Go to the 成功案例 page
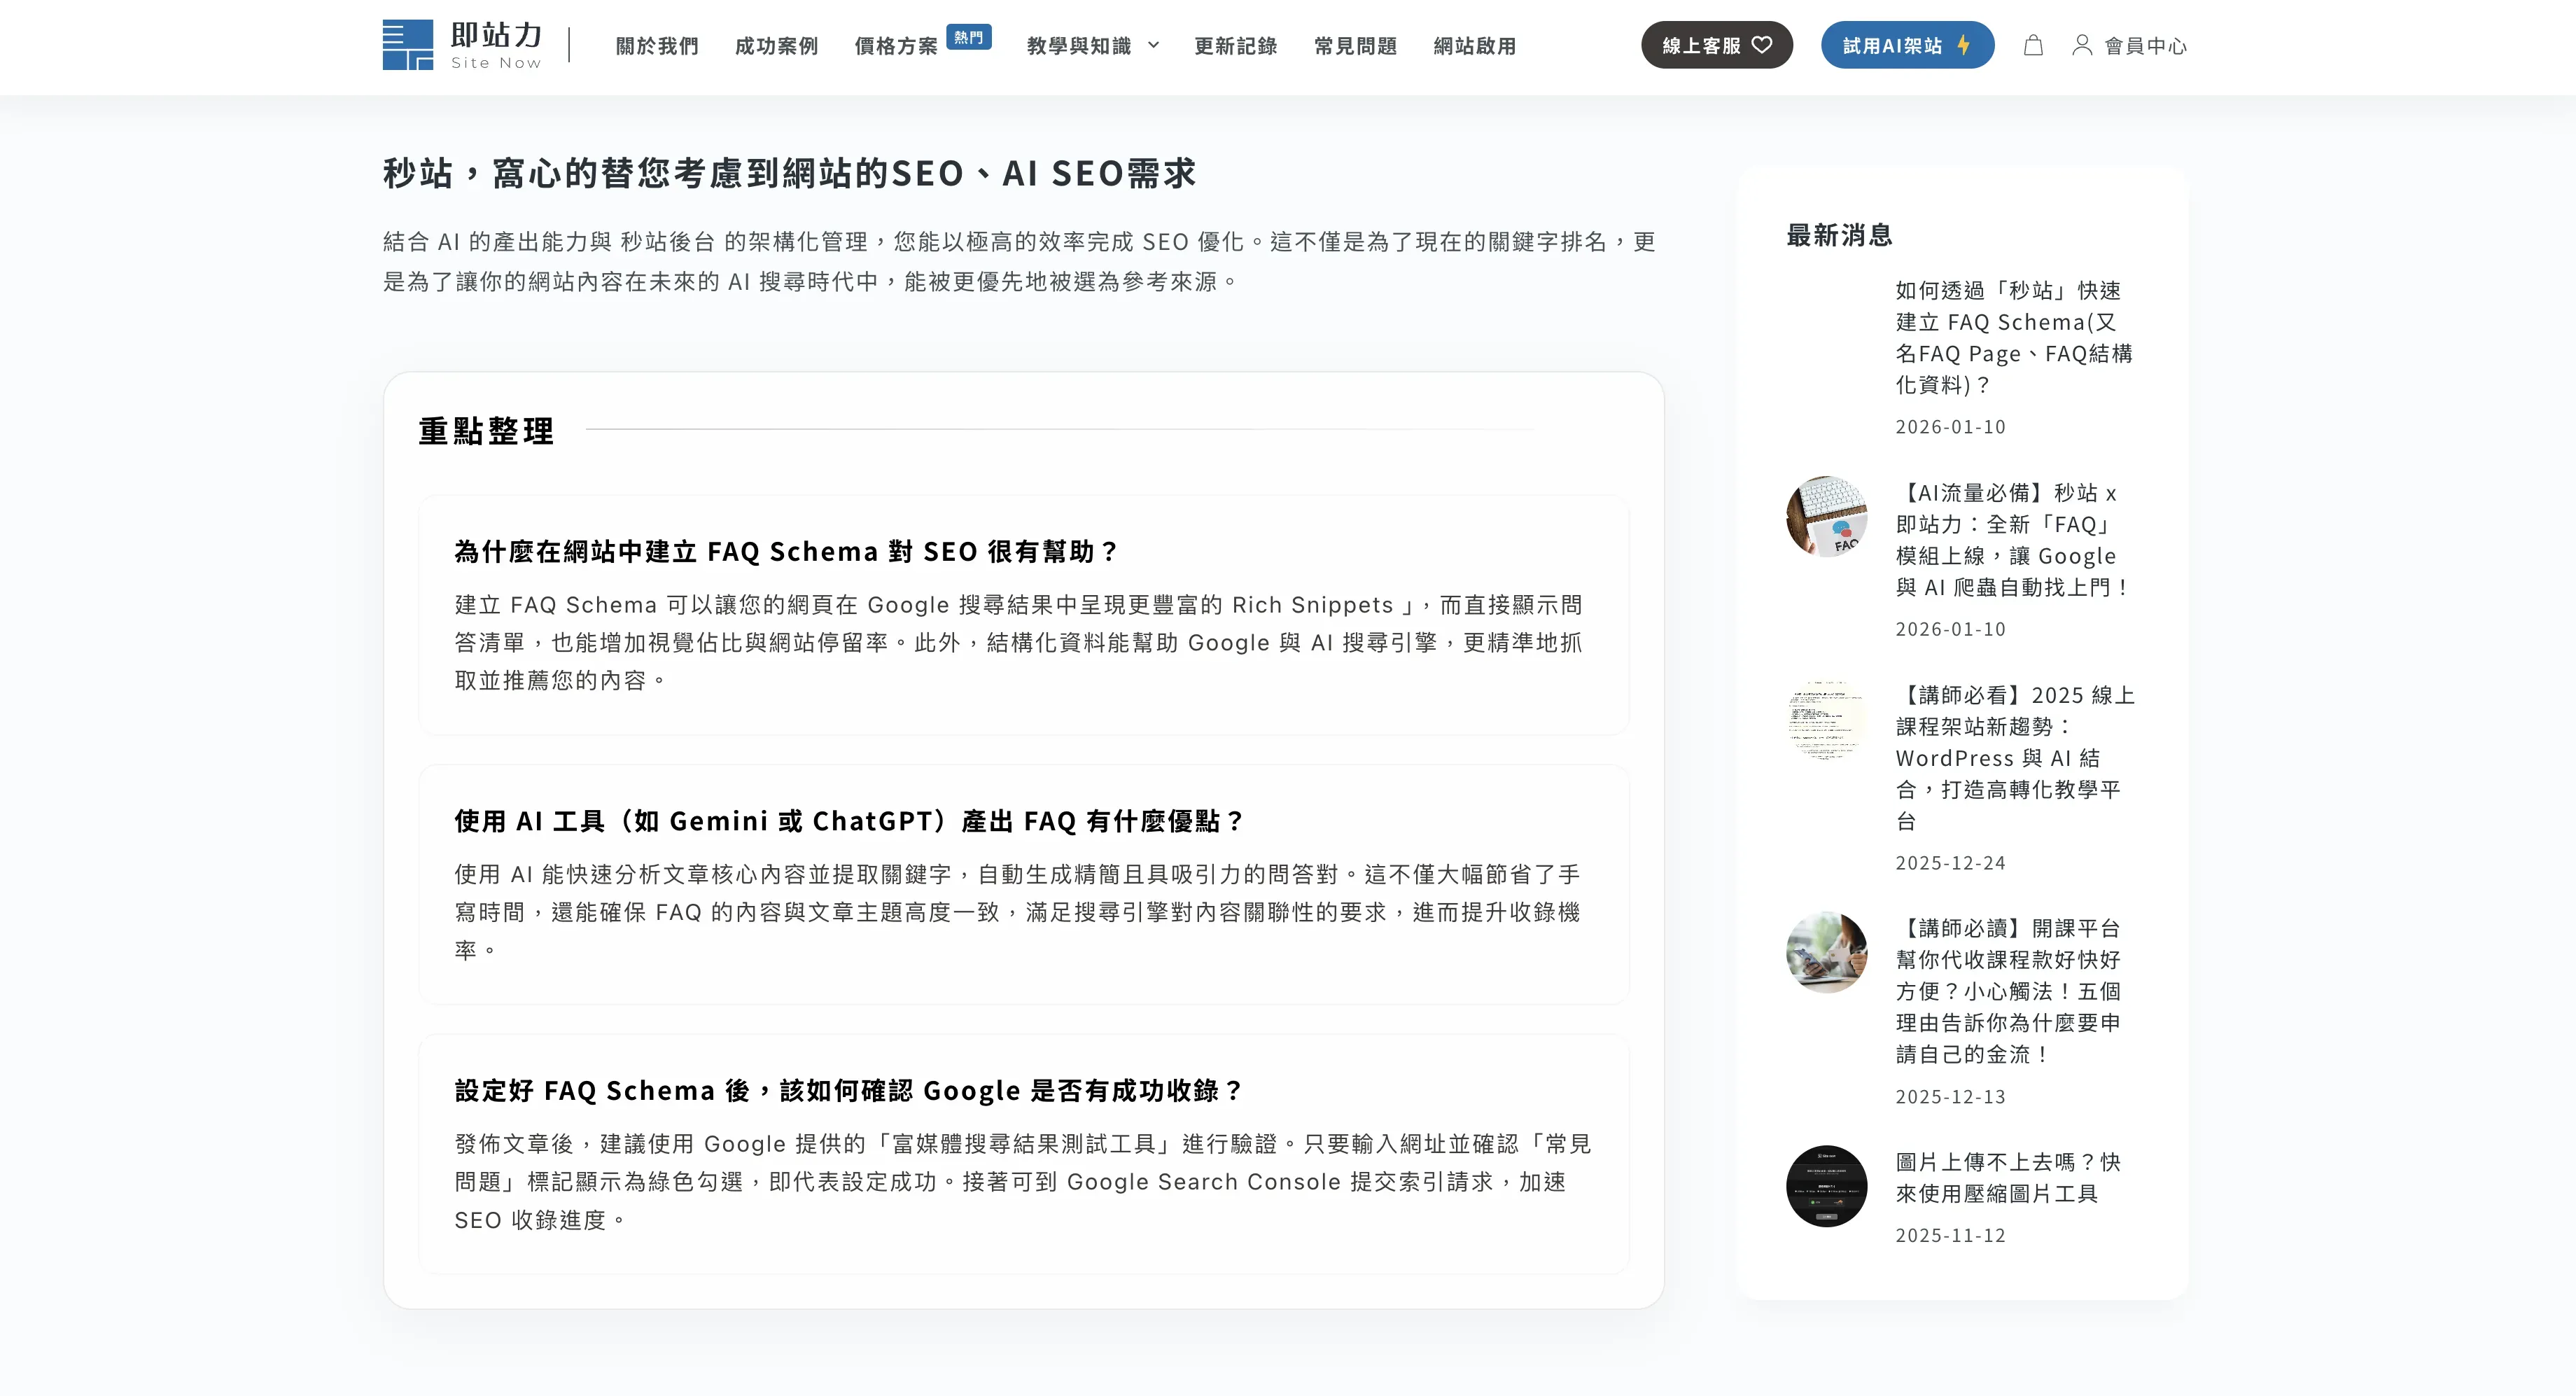The image size is (2576, 1396). pos(776,46)
